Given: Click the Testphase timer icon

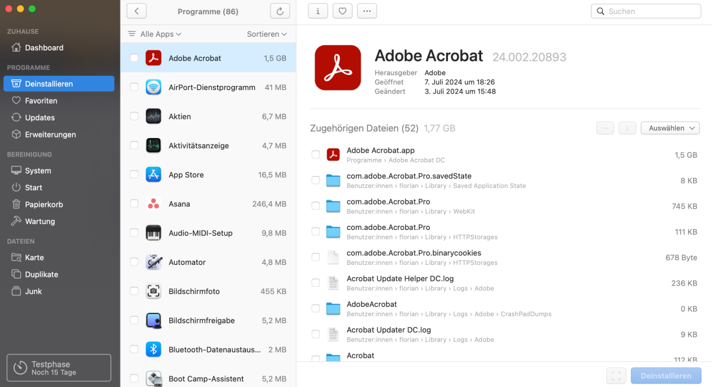Looking at the screenshot, I should (20, 368).
